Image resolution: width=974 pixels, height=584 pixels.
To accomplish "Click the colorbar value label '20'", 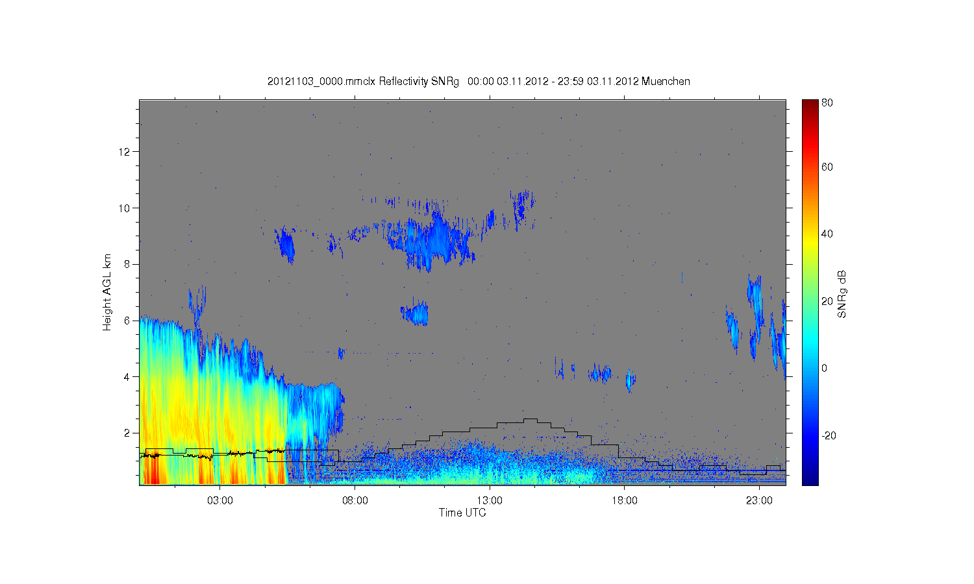I will 827,301.
